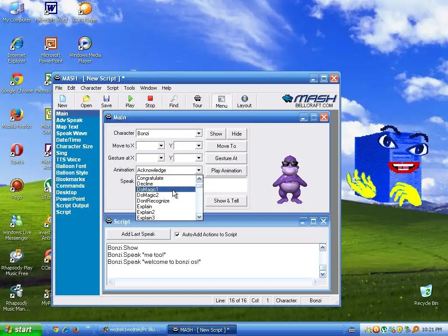The width and height of the screenshot is (448, 336).
Task: Click the script line Bonzi.Show
Action: pyautogui.click(x=122, y=248)
